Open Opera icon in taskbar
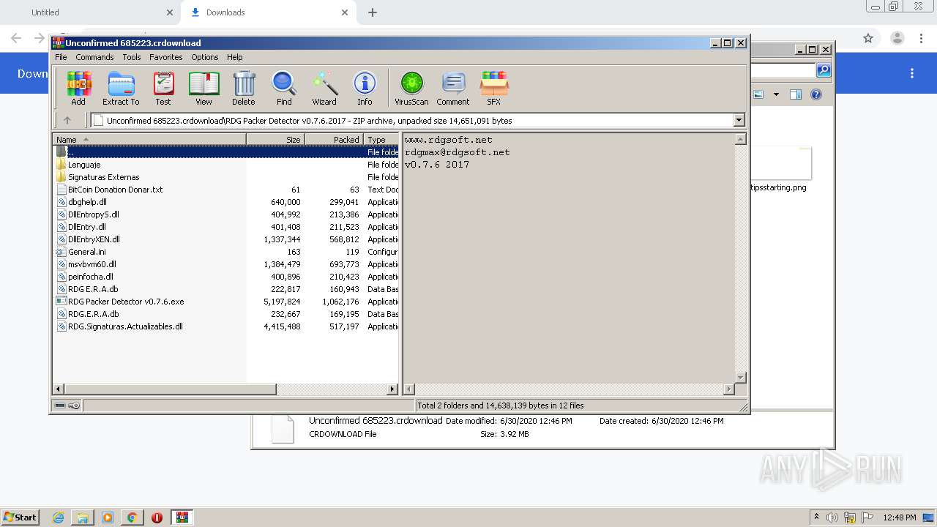Screen dimensions: 937x527 (x=157, y=517)
